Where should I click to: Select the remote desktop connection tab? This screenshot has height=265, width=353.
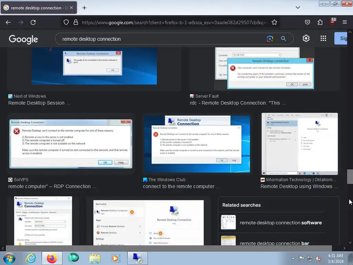(39, 8)
